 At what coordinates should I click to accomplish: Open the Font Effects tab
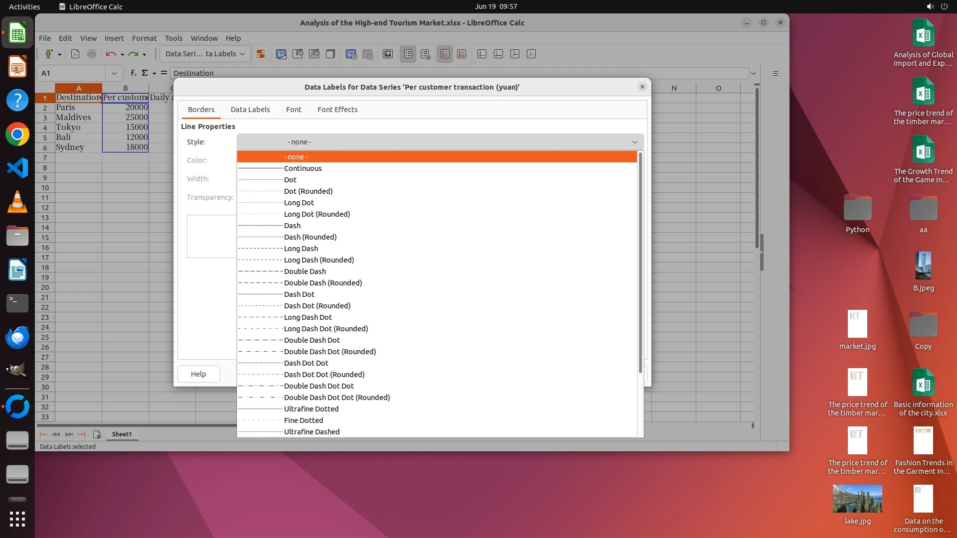pyautogui.click(x=337, y=110)
